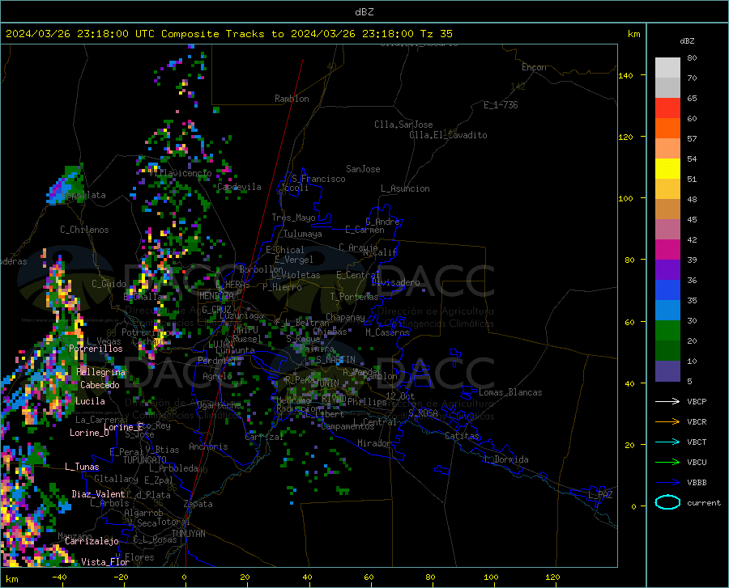Click the 'L_Tunas' map label
The image size is (729, 588).
click(x=82, y=467)
